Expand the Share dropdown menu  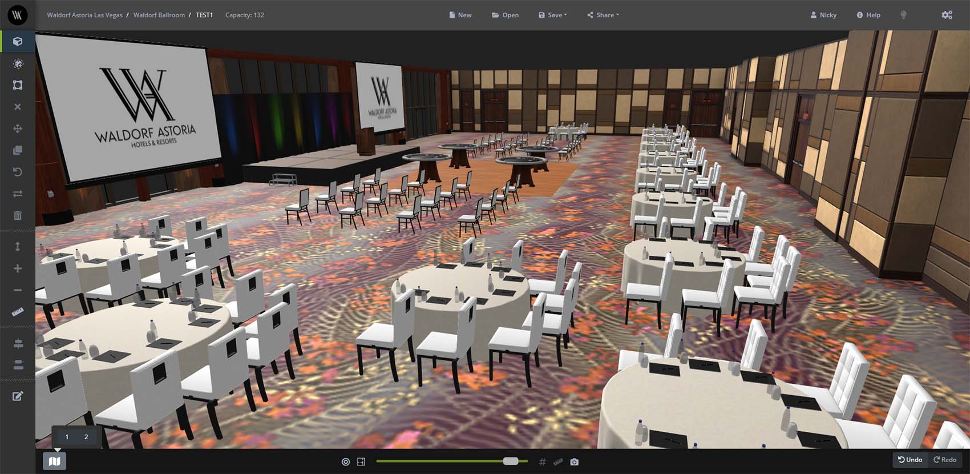[x=603, y=15]
